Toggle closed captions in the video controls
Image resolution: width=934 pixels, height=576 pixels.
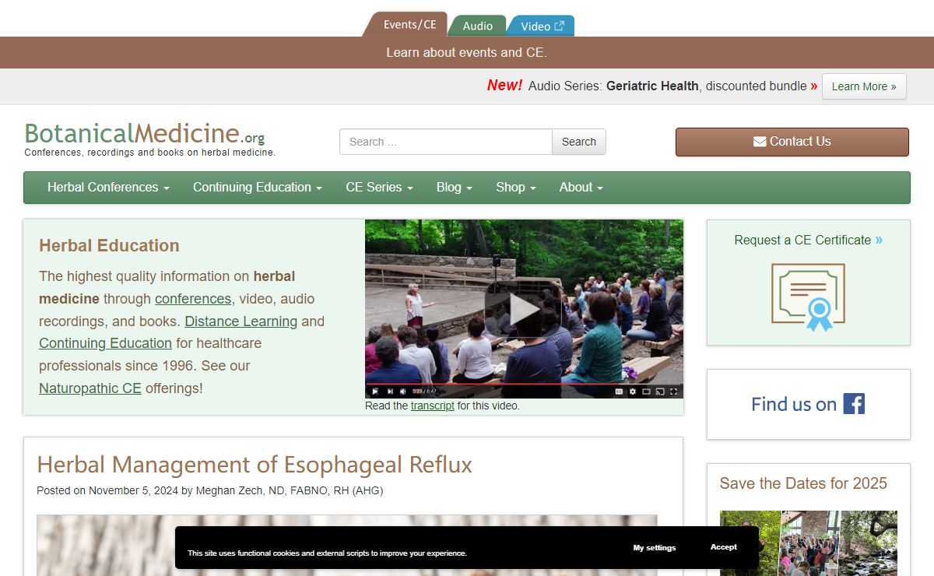[x=619, y=392]
